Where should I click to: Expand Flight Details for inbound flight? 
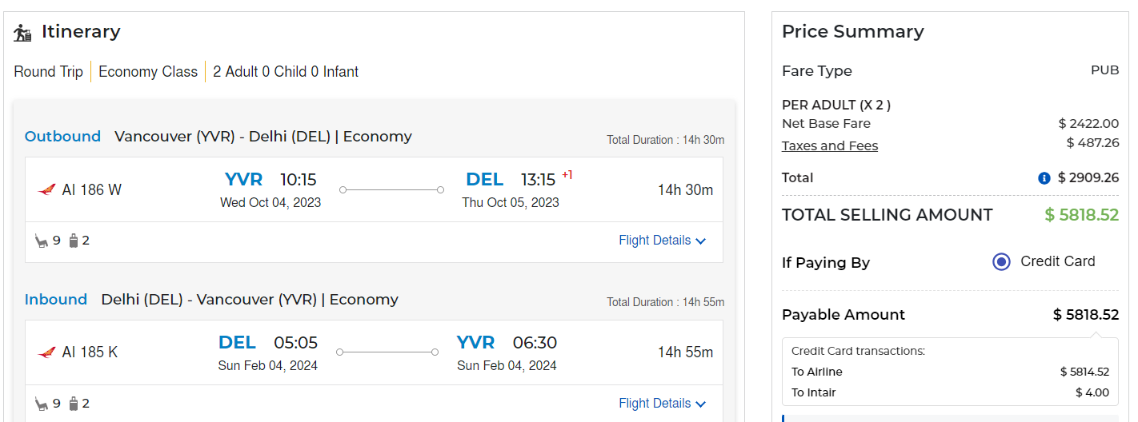point(662,404)
